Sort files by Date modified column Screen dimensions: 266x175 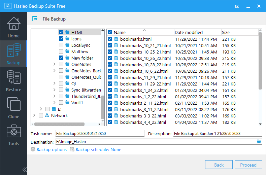pos(189,32)
